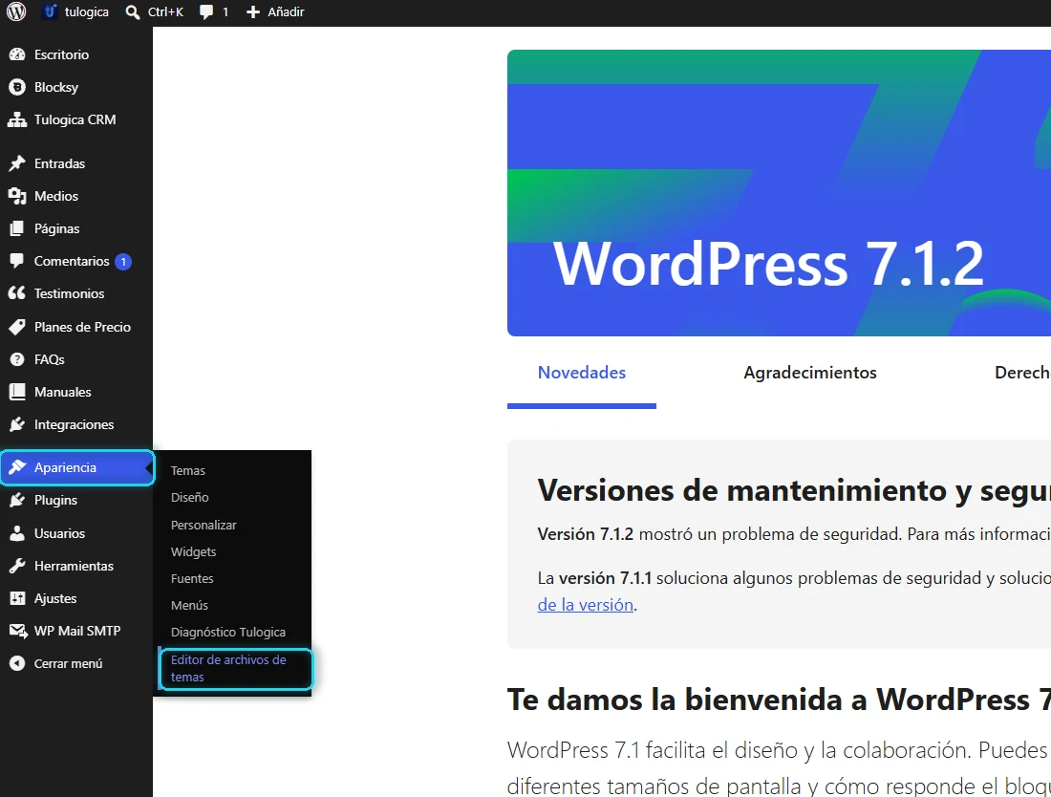Open Ajustes menu label
This screenshot has width=1051, height=797.
click(55, 598)
